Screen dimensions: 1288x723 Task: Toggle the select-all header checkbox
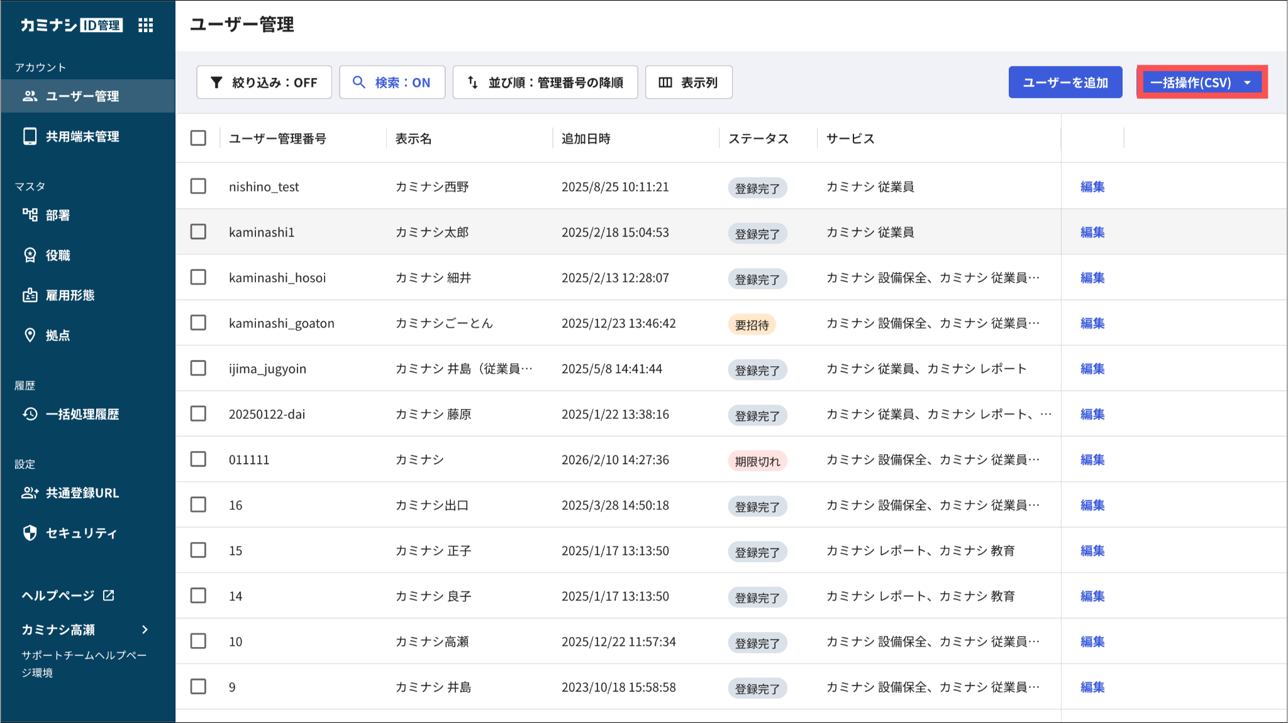[x=198, y=138]
